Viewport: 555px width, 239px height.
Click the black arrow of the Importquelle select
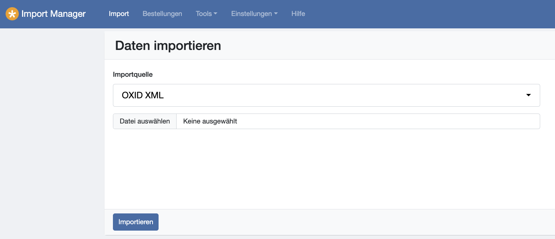(x=528, y=96)
